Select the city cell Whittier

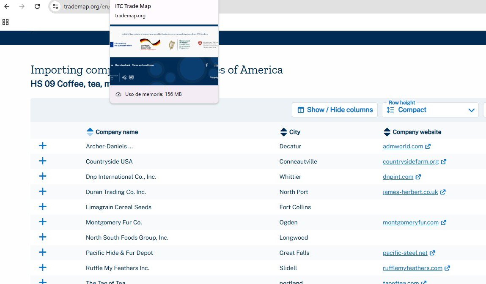click(290, 177)
